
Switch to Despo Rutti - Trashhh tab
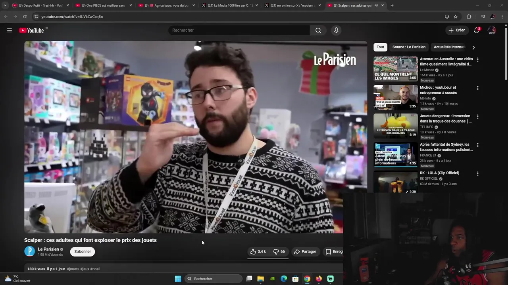pos(40,6)
